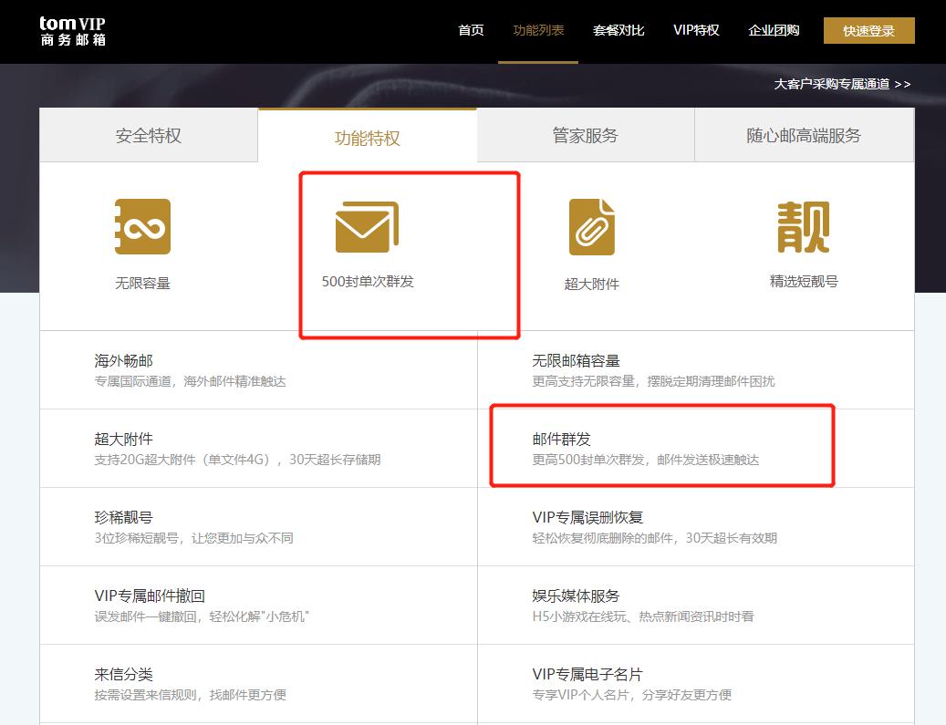Switch to the 安全特权 tab
Screen dimensions: 946x725
(148, 133)
